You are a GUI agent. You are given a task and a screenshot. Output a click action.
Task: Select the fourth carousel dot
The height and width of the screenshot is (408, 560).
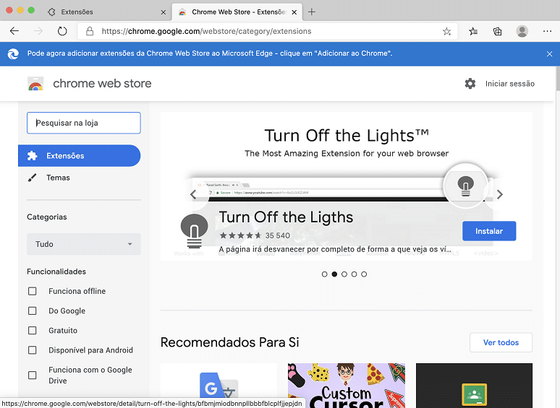(354, 274)
